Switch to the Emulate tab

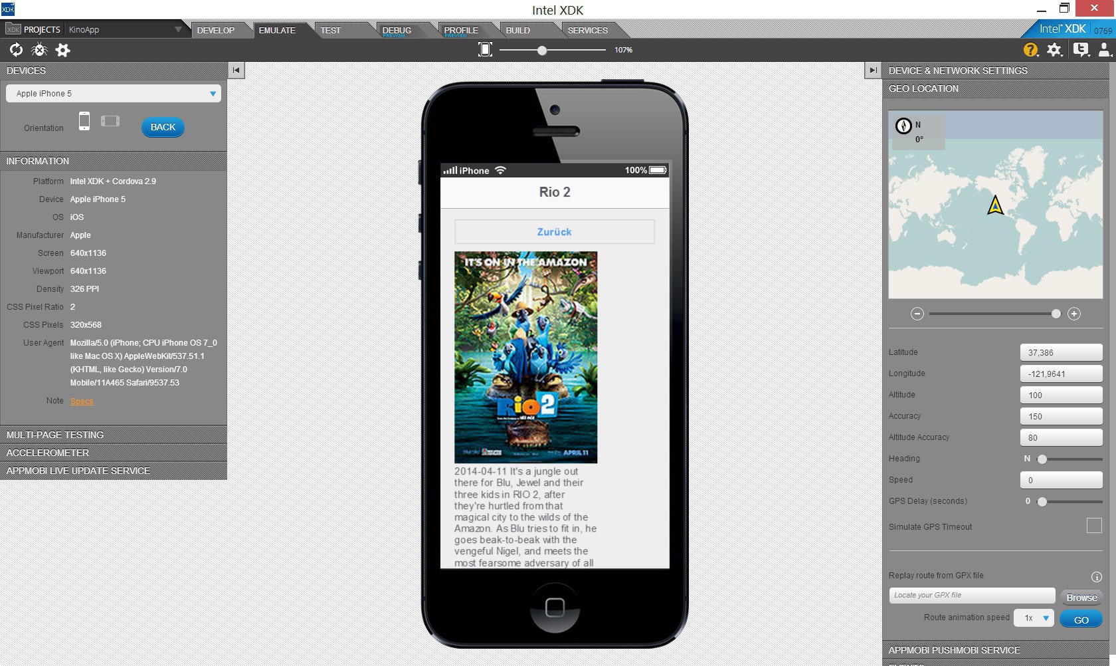277,30
